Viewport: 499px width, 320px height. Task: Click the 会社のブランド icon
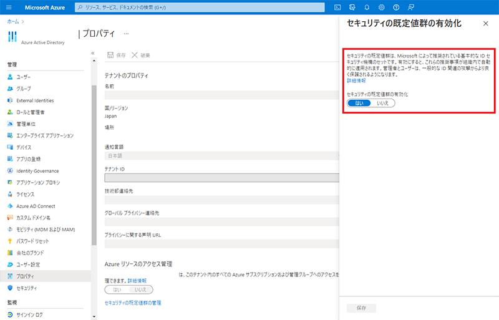point(10,253)
